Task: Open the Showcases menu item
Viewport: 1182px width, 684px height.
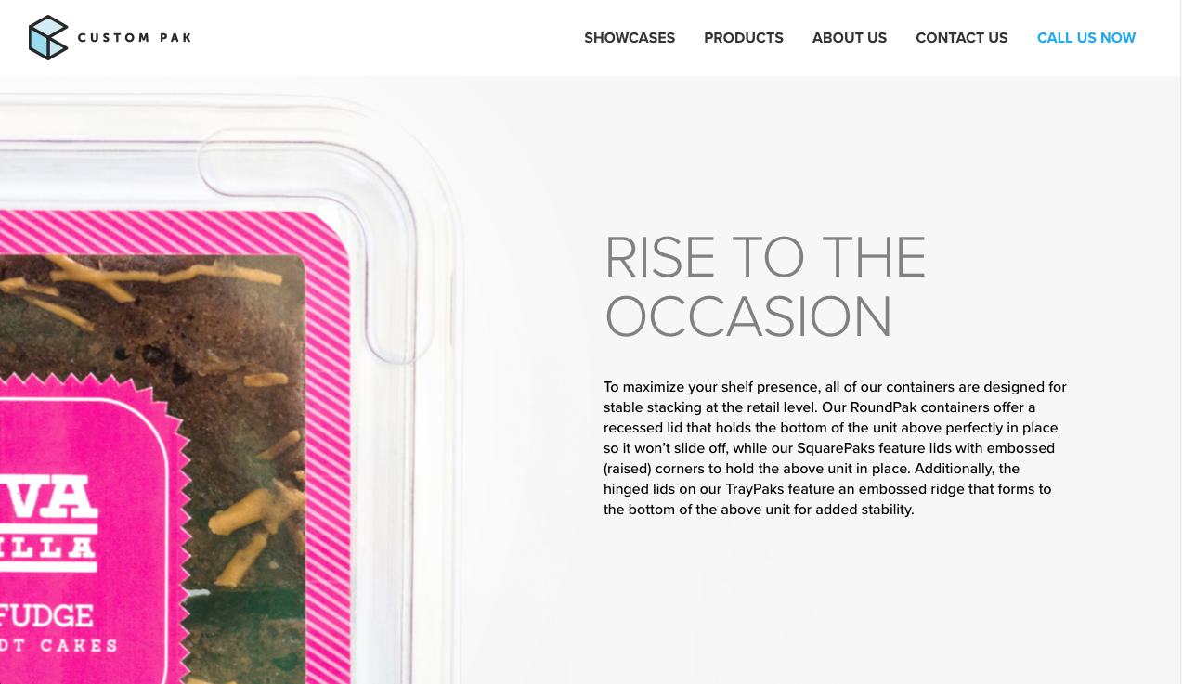Action: point(630,38)
